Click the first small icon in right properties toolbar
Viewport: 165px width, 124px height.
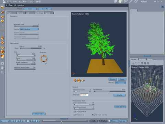pos(133,63)
